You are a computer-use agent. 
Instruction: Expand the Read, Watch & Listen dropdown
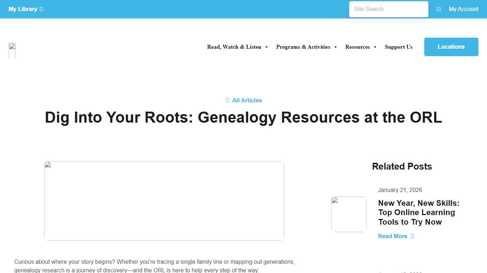234,47
